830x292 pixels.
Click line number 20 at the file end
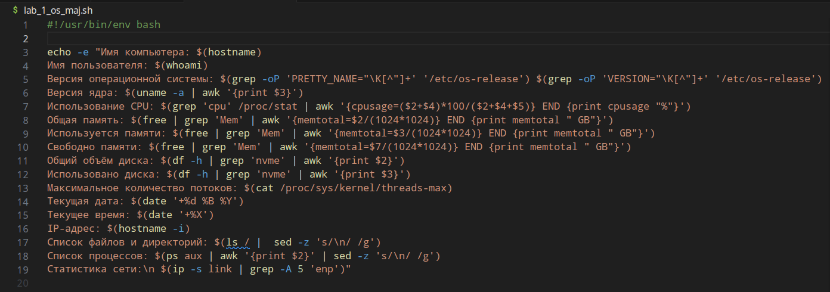23,283
